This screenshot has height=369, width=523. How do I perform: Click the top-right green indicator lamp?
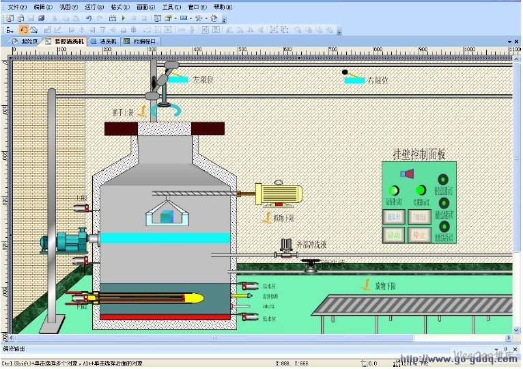tap(442, 179)
